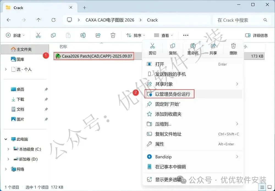The height and width of the screenshot is (191, 275).
Task: Click Cut in the context menu header
Action: [x=152, y=49]
